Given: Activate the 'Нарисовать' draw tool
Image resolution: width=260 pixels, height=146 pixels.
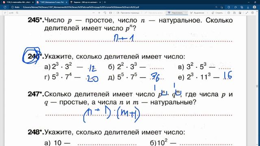Looking at the screenshot, I should point(175,13).
